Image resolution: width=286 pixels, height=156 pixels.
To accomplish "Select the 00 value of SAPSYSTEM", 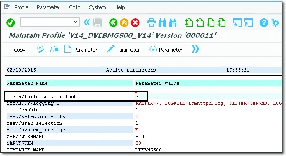I will 138,143.
